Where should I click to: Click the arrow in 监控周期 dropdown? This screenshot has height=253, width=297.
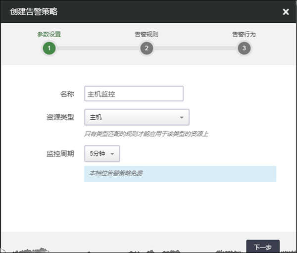(112, 154)
